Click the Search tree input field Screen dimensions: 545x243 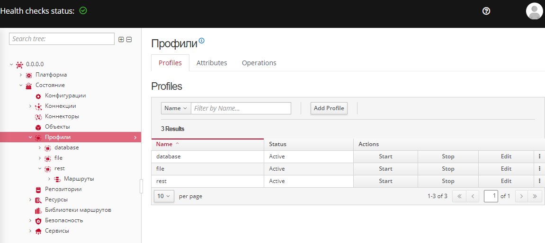click(62, 39)
